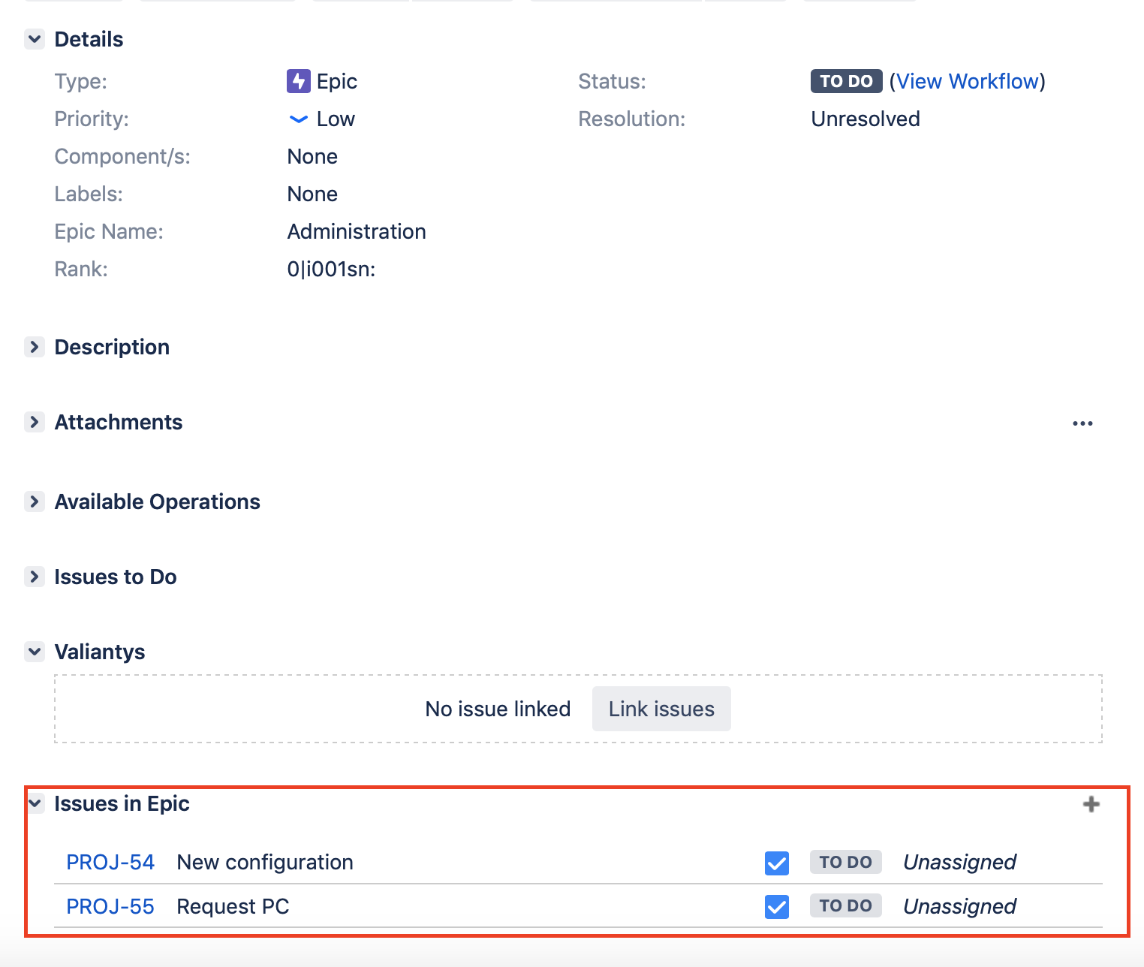Image resolution: width=1144 pixels, height=967 pixels.
Task: Toggle the checkbox for PROJ-55
Action: [x=776, y=906]
